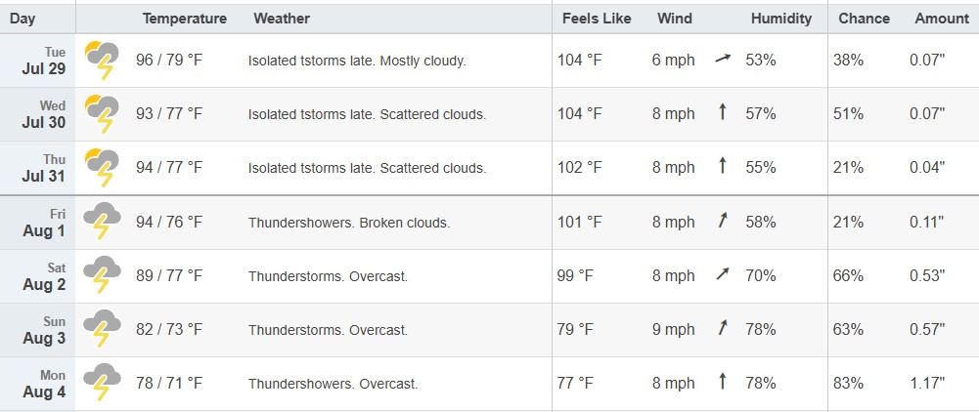Click the Temperature column header
Image resolution: width=979 pixels, height=412 pixels.
click(184, 19)
